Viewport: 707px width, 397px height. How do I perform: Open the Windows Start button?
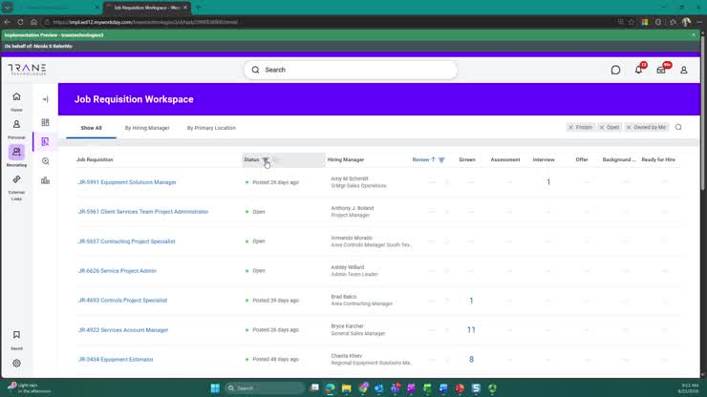pos(215,388)
